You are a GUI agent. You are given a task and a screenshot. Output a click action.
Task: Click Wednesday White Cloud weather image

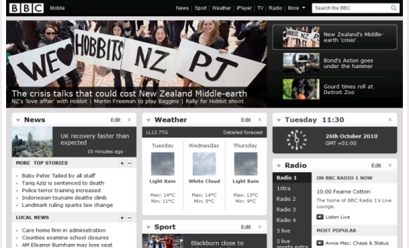(204, 164)
